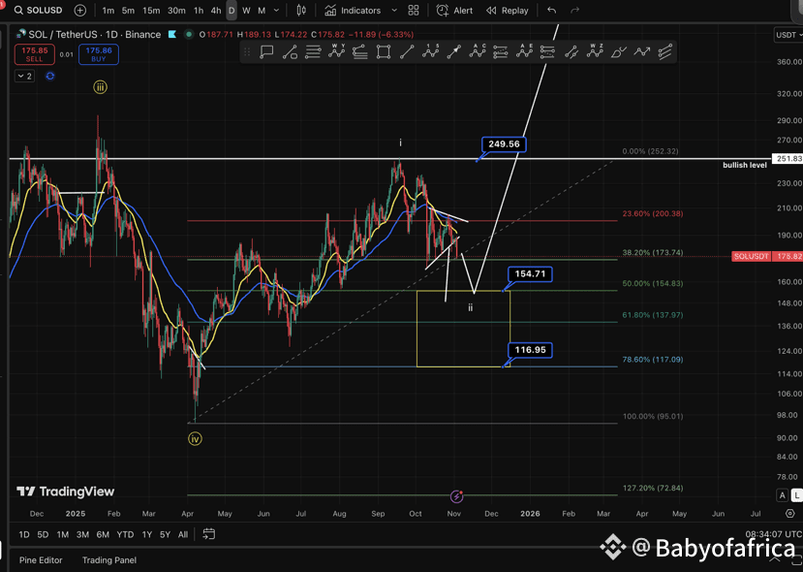Click the purple lightning event marker
803x572 pixels.
(456, 496)
